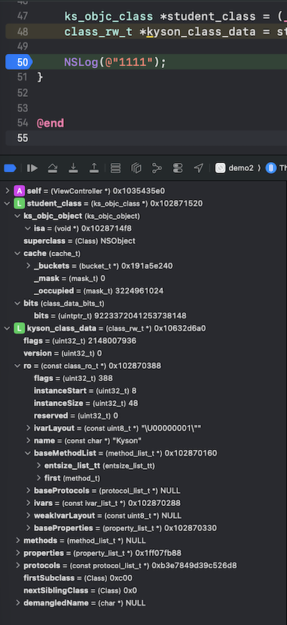This screenshot has width=287, height=625.
Task: Click line number 47 in the gutter
Action: (x=23, y=17)
